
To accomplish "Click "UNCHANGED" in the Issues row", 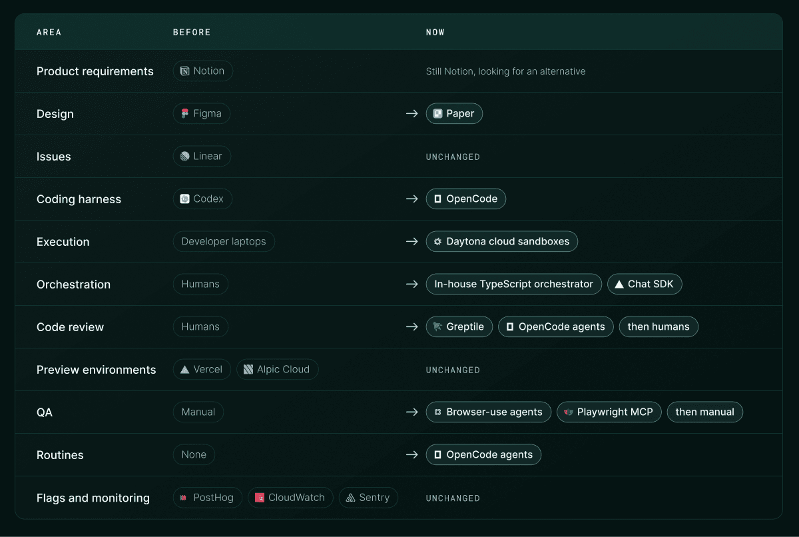I will pyautogui.click(x=453, y=157).
